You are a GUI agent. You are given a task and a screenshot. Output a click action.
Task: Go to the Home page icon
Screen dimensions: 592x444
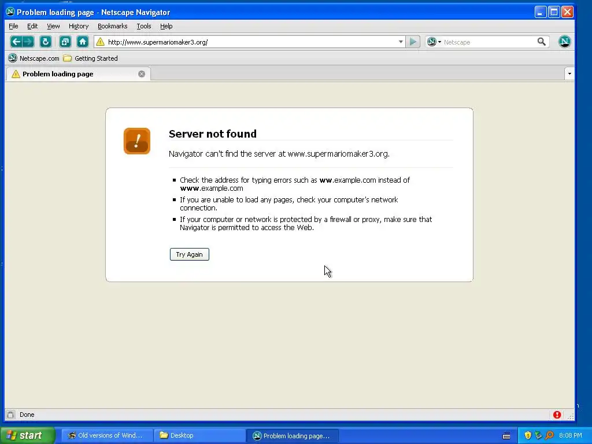pyautogui.click(x=83, y=42)
